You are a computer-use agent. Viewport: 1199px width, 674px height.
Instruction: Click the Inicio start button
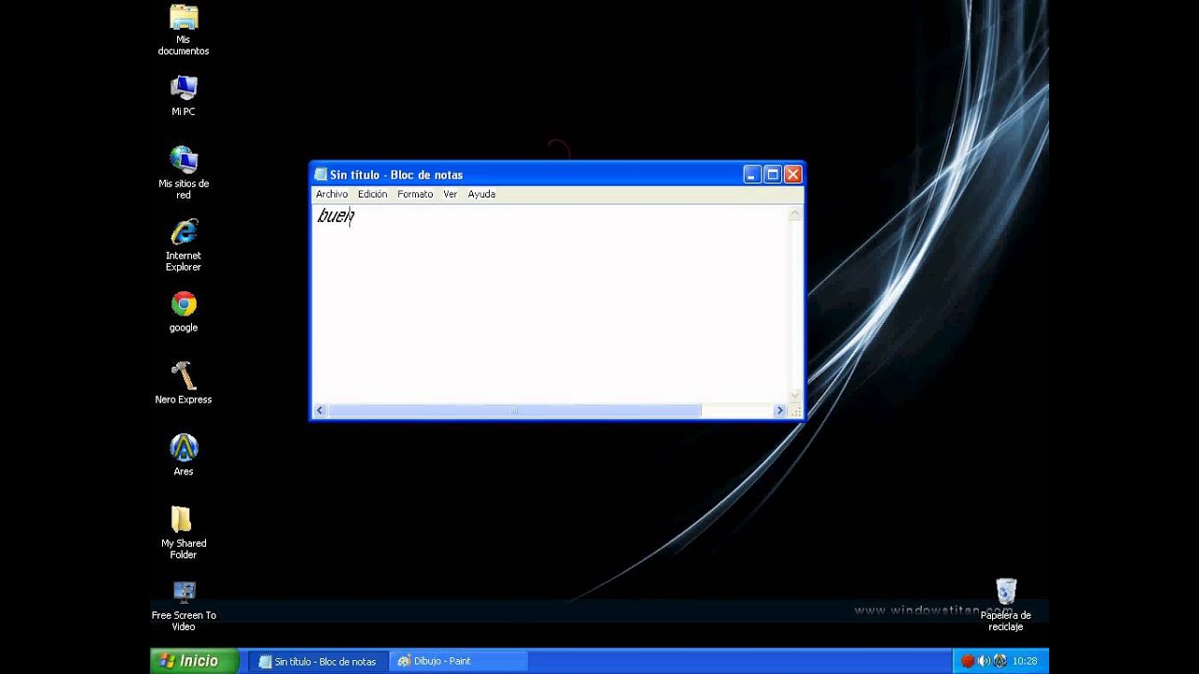[x=194, y=661]
